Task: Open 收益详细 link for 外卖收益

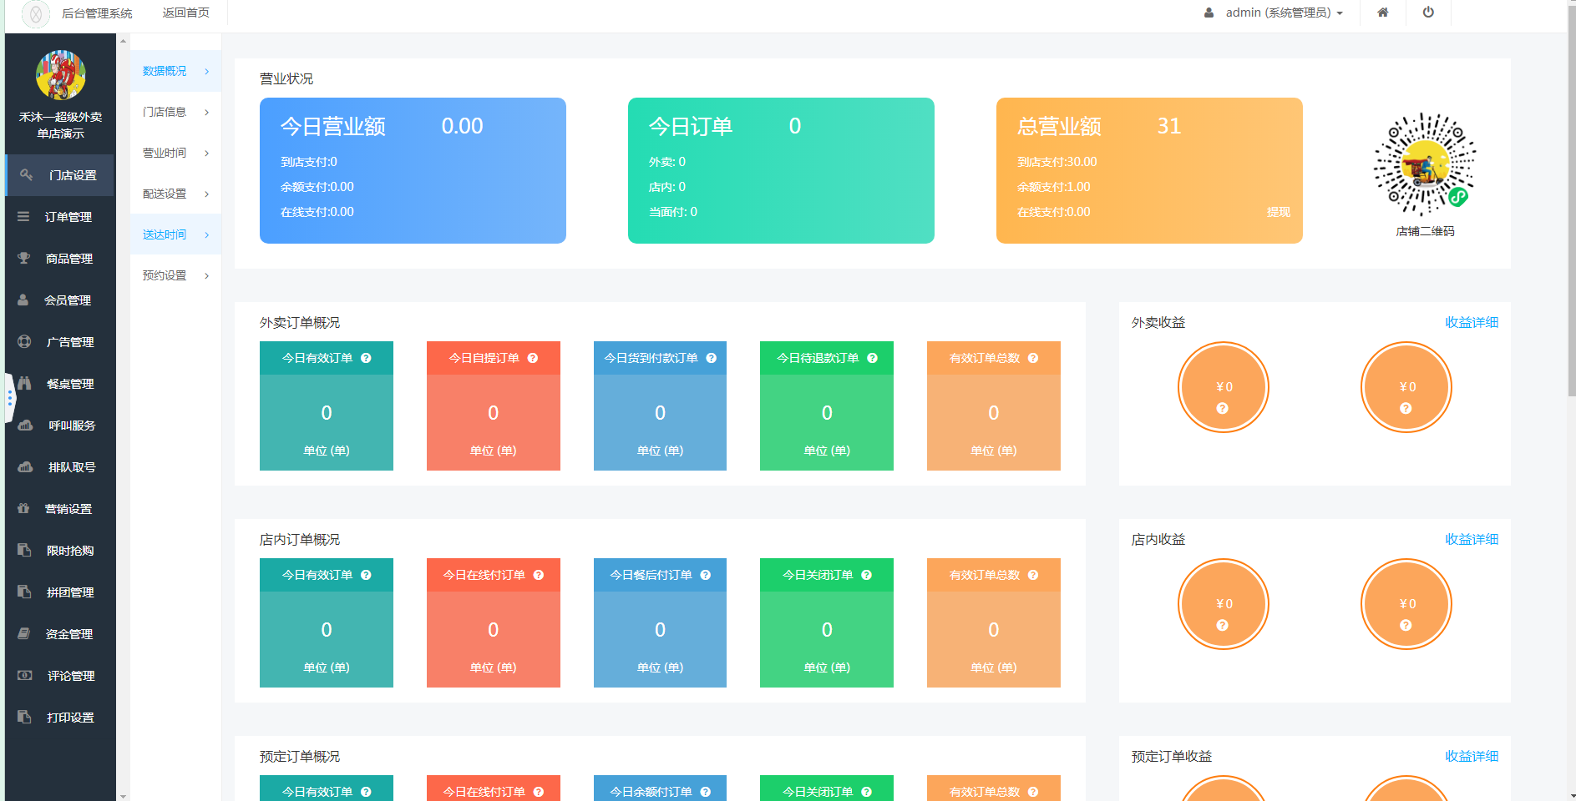Action: tap(1471, 322)
